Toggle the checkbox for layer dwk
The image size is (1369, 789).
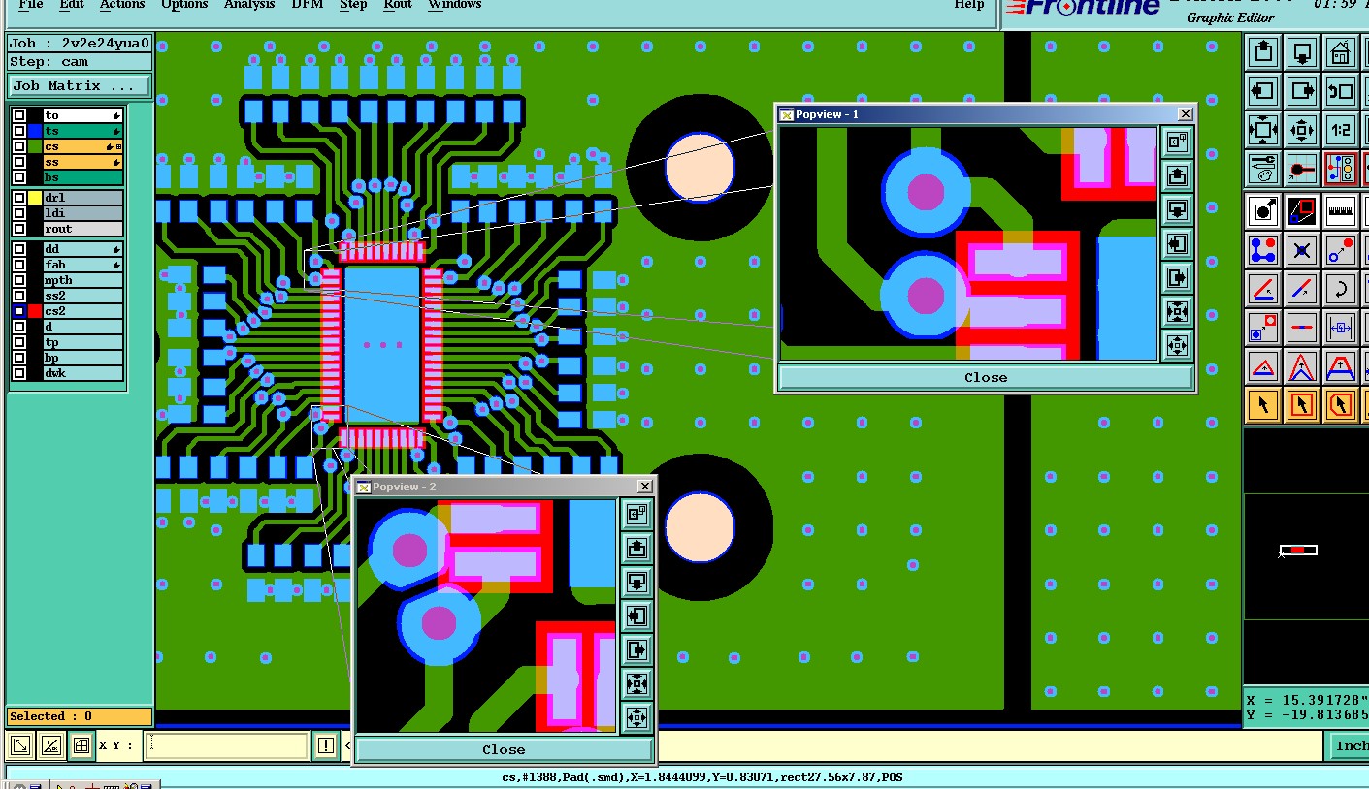19,373
